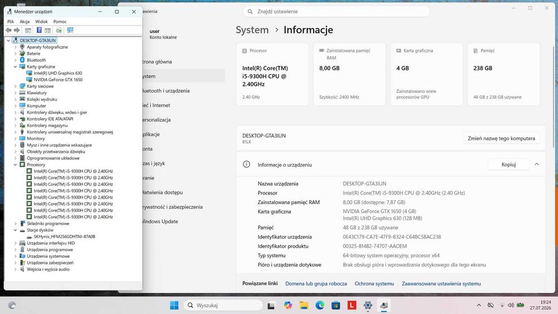Image resolution: width=558 pixels, height=314 pixels.
Task: Collapse the Procesory category
Action: (15, 165)
